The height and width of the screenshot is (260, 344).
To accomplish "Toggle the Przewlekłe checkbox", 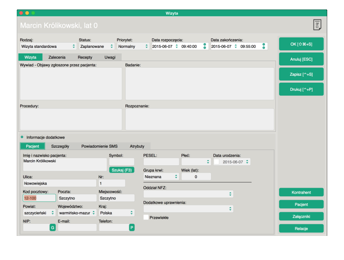I will [146, 217].
